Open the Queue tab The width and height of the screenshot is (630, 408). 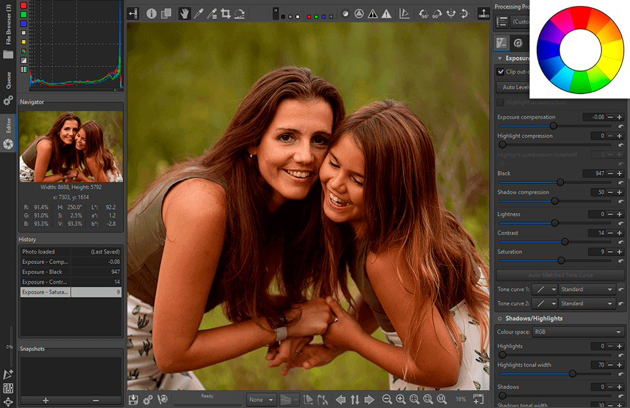(x=8, y=79)
